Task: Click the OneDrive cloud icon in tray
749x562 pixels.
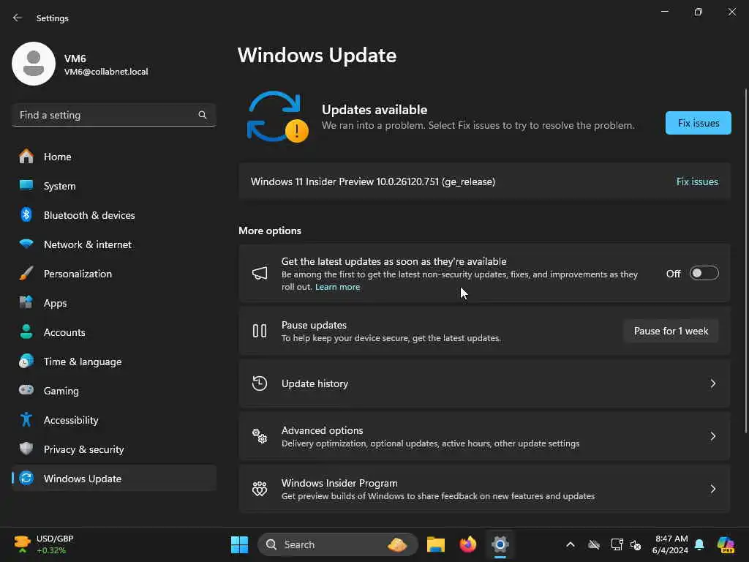Action: [594, 544]
